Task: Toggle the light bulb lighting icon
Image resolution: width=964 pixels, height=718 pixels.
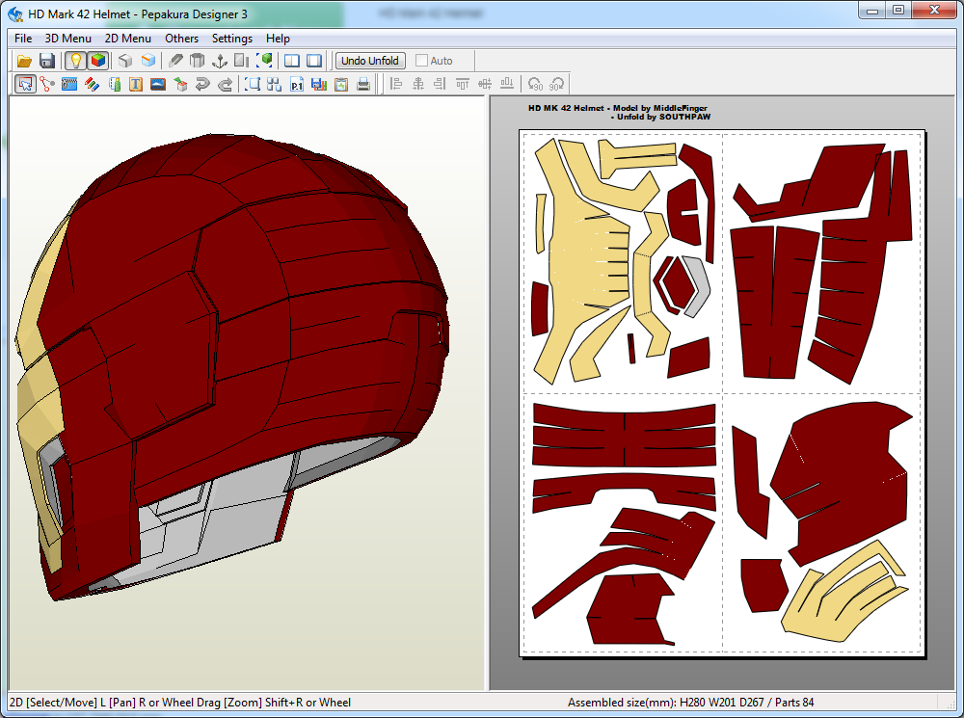Action: pyautogui.click(x=75, y=61)
